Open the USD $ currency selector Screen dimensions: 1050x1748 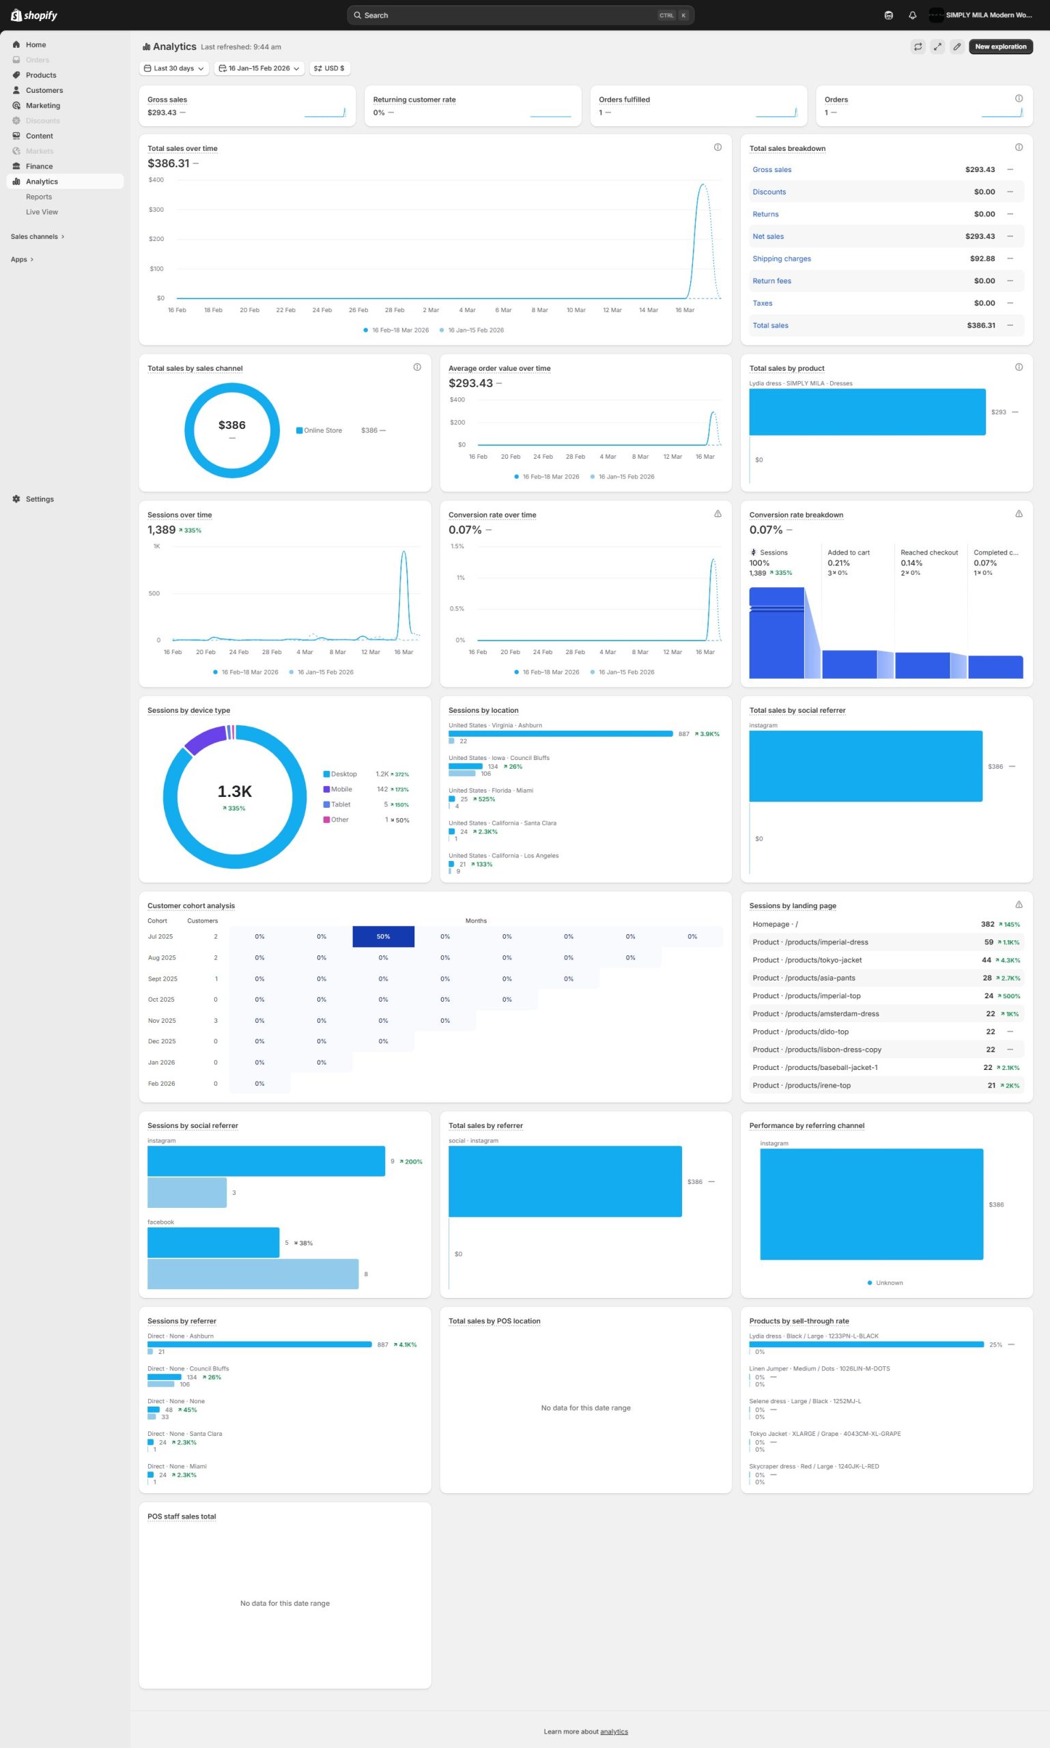pos(330,69)
